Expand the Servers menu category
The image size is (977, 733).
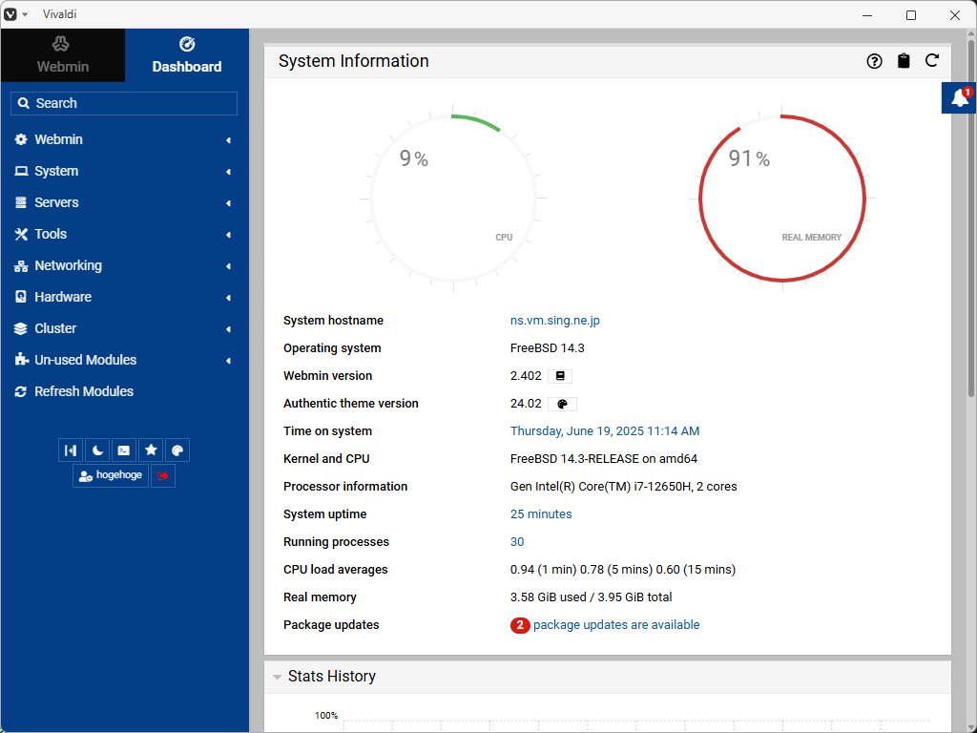pyautogui.click(x=124, y=202)
